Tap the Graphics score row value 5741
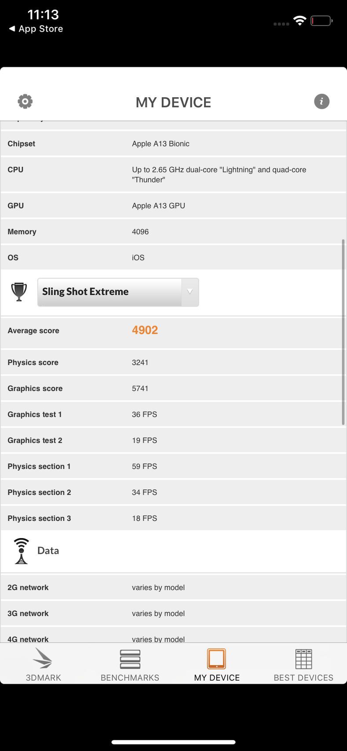This screenshot has width=347, height=751. [x=140, y=388]
